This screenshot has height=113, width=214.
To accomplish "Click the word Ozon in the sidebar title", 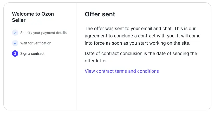I will coord(48,14).
